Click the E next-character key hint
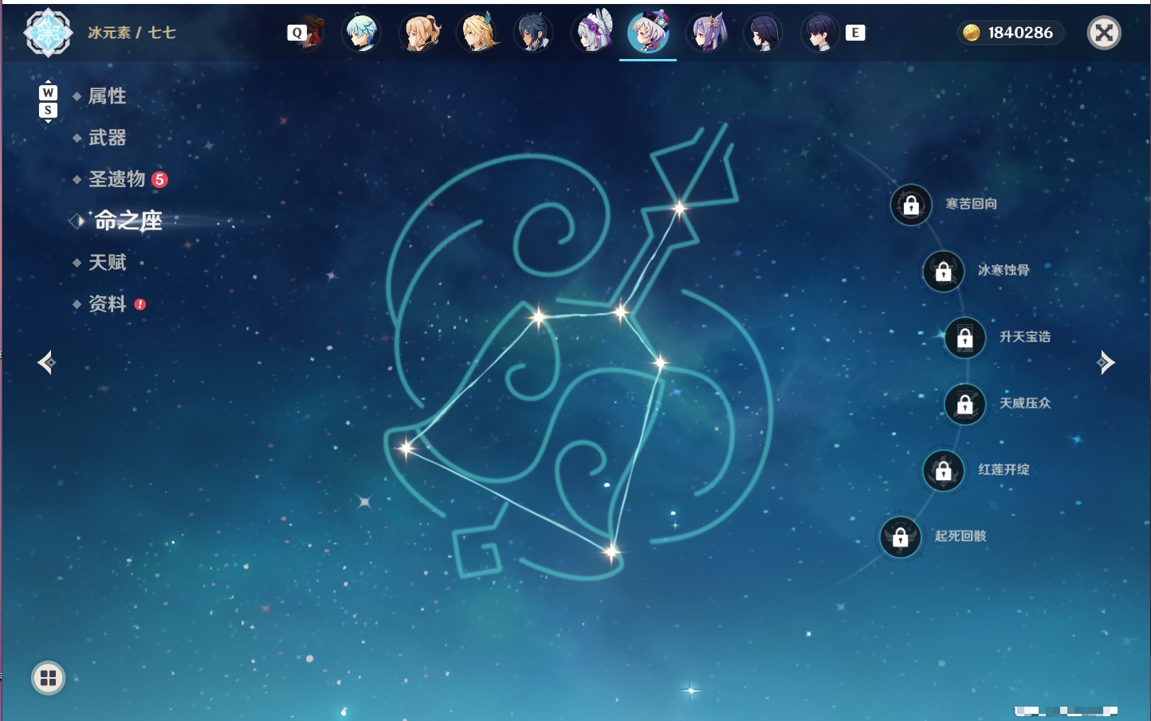Image resolution: width=1151 pixels, height=721 pixels. (855, 33)
